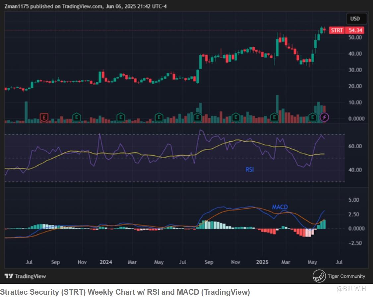Open the earnings E marker above May 2024
Screen dimensions: 373x297
pyautogui.click(x=159, y=117)
